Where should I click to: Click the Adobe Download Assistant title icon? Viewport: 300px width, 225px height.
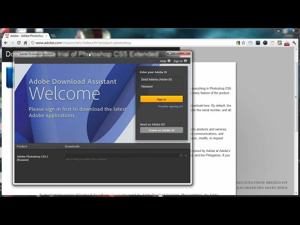click(x=16, y=54)
